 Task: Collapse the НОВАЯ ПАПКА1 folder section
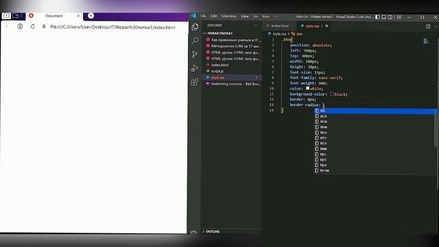(231, 34)
